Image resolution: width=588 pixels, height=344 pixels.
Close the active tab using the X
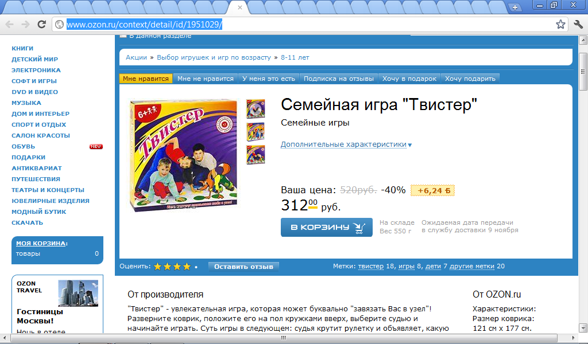pyautogui.click(x=240, y=7)
